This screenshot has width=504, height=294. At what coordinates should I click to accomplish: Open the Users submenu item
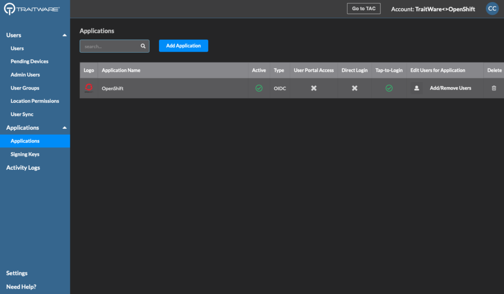coord(17,49)
